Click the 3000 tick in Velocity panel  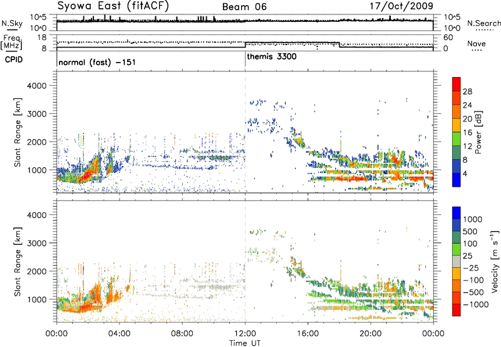36,243
